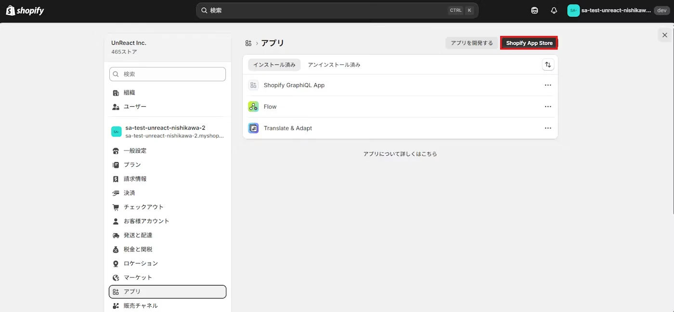The width and height of the screenshot is (674, 312).
Task: Select sa-test-unreact-nishikawa-2 store entry
Action: pos(168,131)
